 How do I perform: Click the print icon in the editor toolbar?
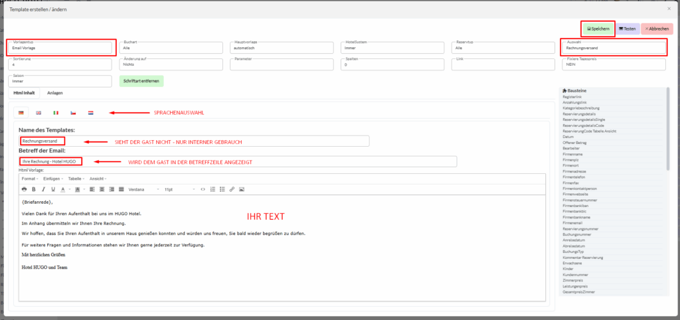24,189
